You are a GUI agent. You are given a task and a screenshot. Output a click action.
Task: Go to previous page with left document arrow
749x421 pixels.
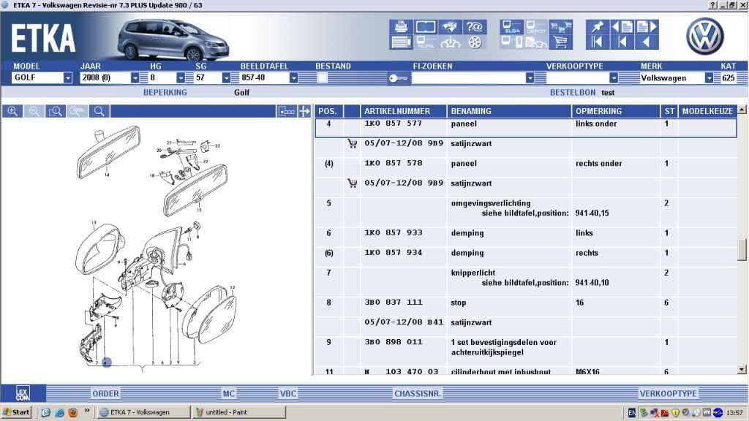622,27
